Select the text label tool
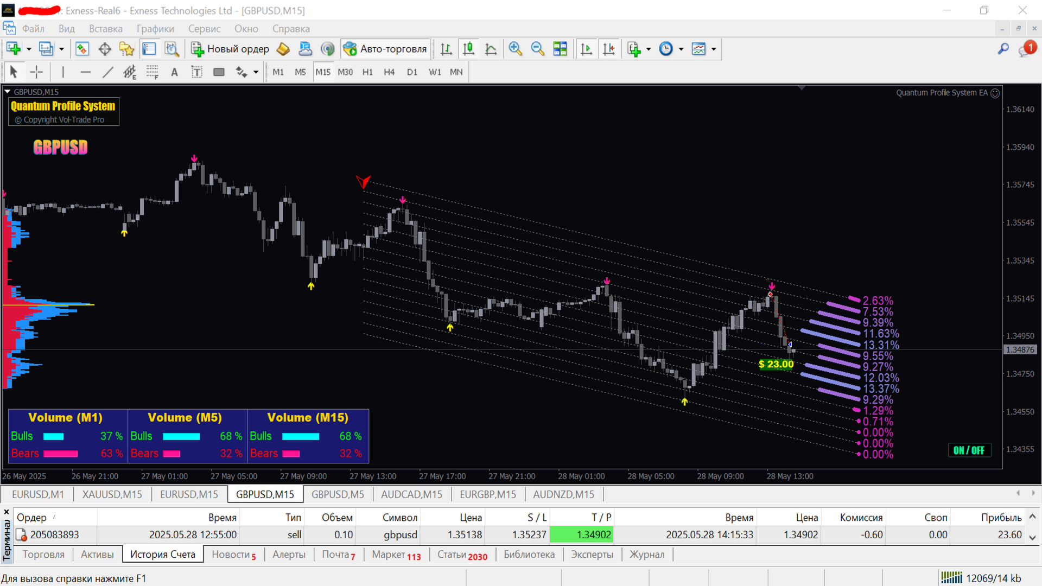The height and width of the screenshot is (586, 1042). coord(174,72)
